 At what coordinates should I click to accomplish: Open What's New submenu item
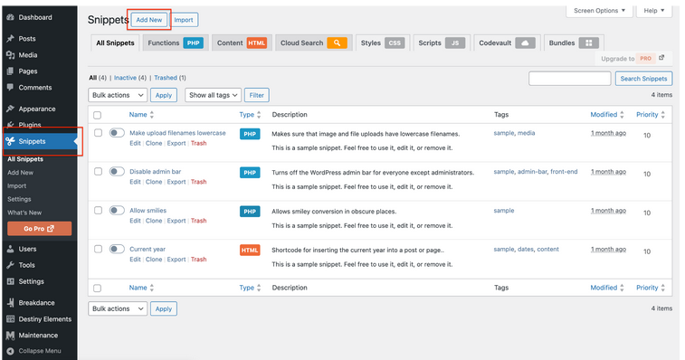pos(24,213)
